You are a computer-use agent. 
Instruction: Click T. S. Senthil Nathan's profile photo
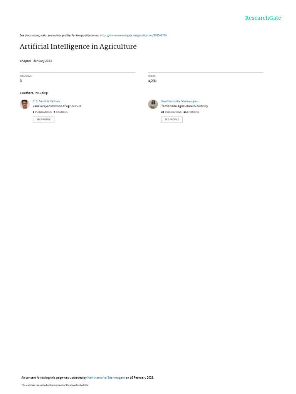click(25, 104)
